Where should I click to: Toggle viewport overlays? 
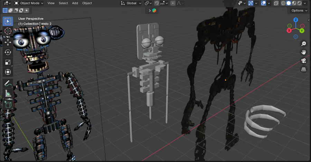click(x=263, y=3)
